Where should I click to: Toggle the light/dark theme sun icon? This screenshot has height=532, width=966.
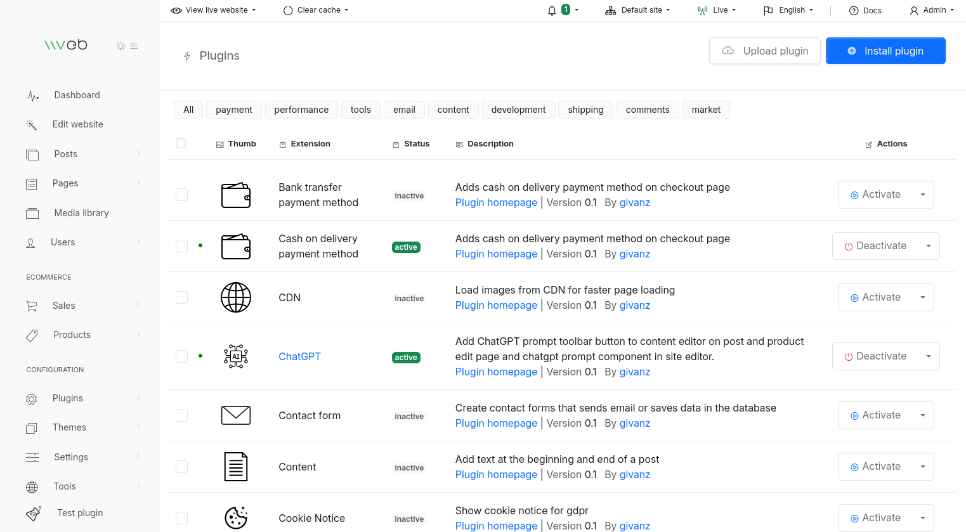coord(121,46)
